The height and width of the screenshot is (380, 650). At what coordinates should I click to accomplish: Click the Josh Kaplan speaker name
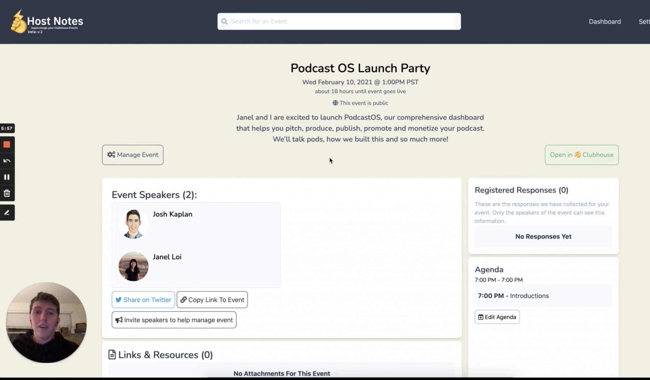point(172,214)
